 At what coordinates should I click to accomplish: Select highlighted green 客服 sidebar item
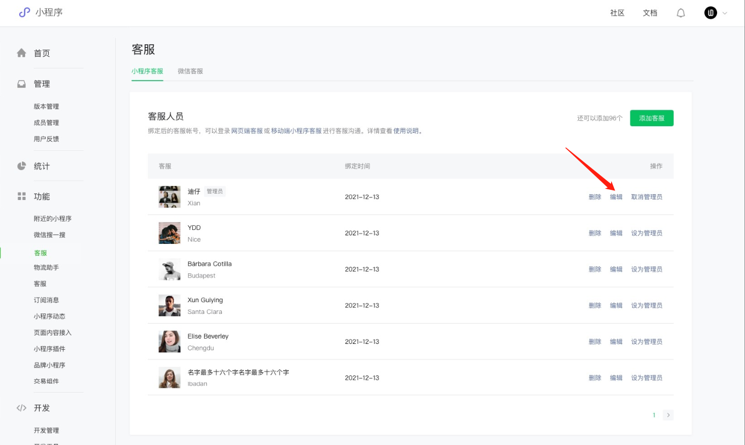[x=40, y=253]
